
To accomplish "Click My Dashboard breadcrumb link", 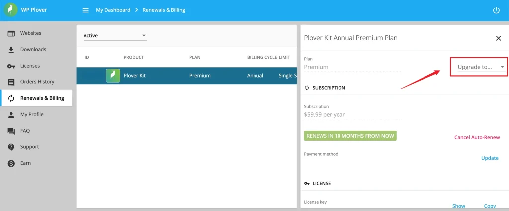I will pyautogui.click(x=113, y=10).
